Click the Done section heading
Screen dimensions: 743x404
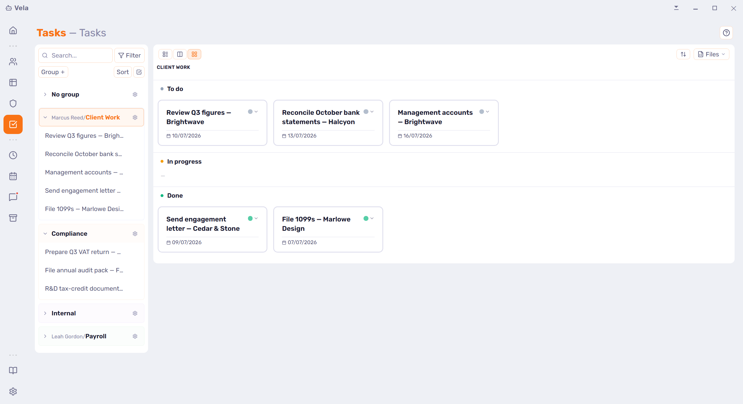[x=175, y=196]
